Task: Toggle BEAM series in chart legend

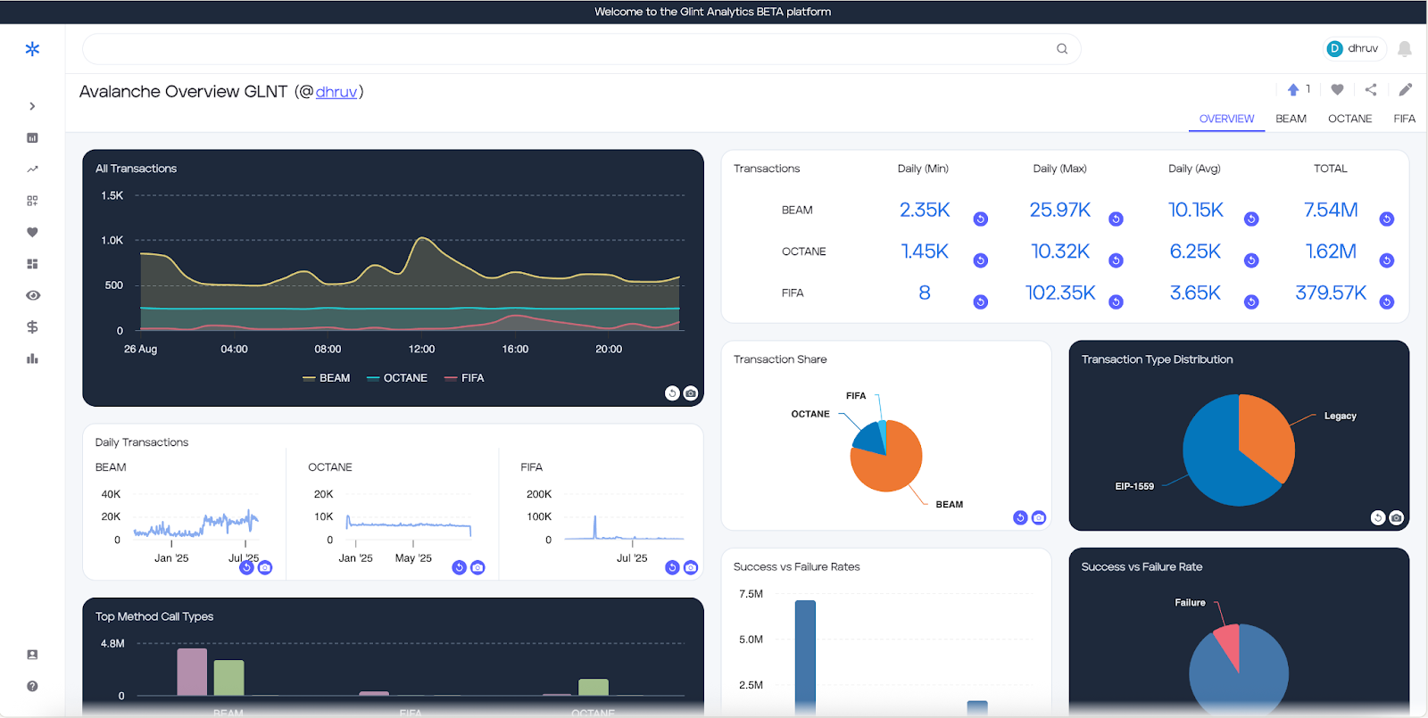Action: coord(327,378)
